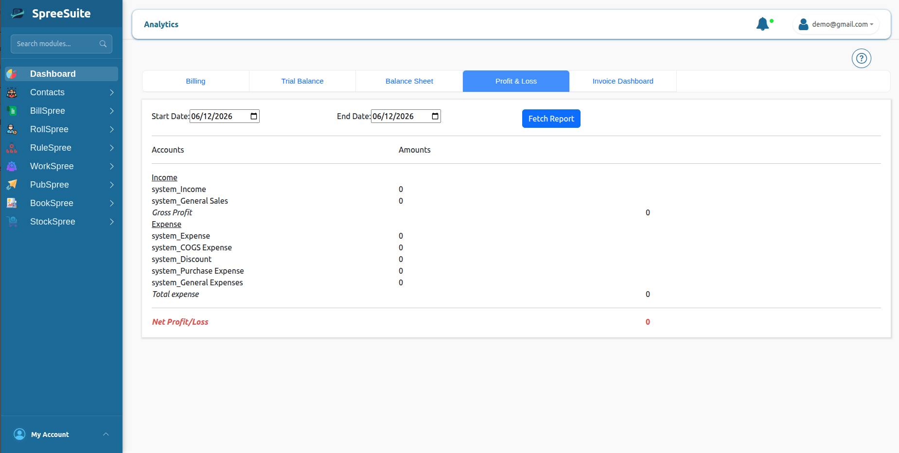The width and height of the screenshot is (899, 453).
Task: Click the My Account profile icon
Action: [x=19, y=434]
